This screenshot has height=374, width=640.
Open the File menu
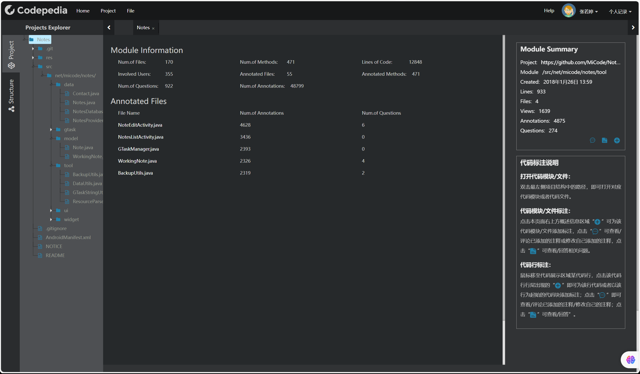point(130,11)
